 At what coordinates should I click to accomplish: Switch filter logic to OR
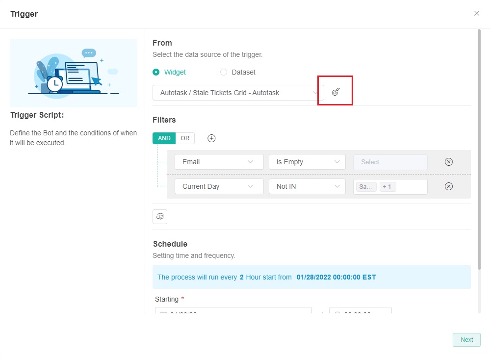tap(185, 138)
